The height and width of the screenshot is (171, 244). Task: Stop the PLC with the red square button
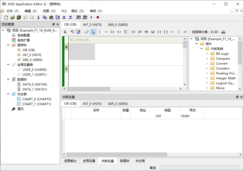[98, 17]
